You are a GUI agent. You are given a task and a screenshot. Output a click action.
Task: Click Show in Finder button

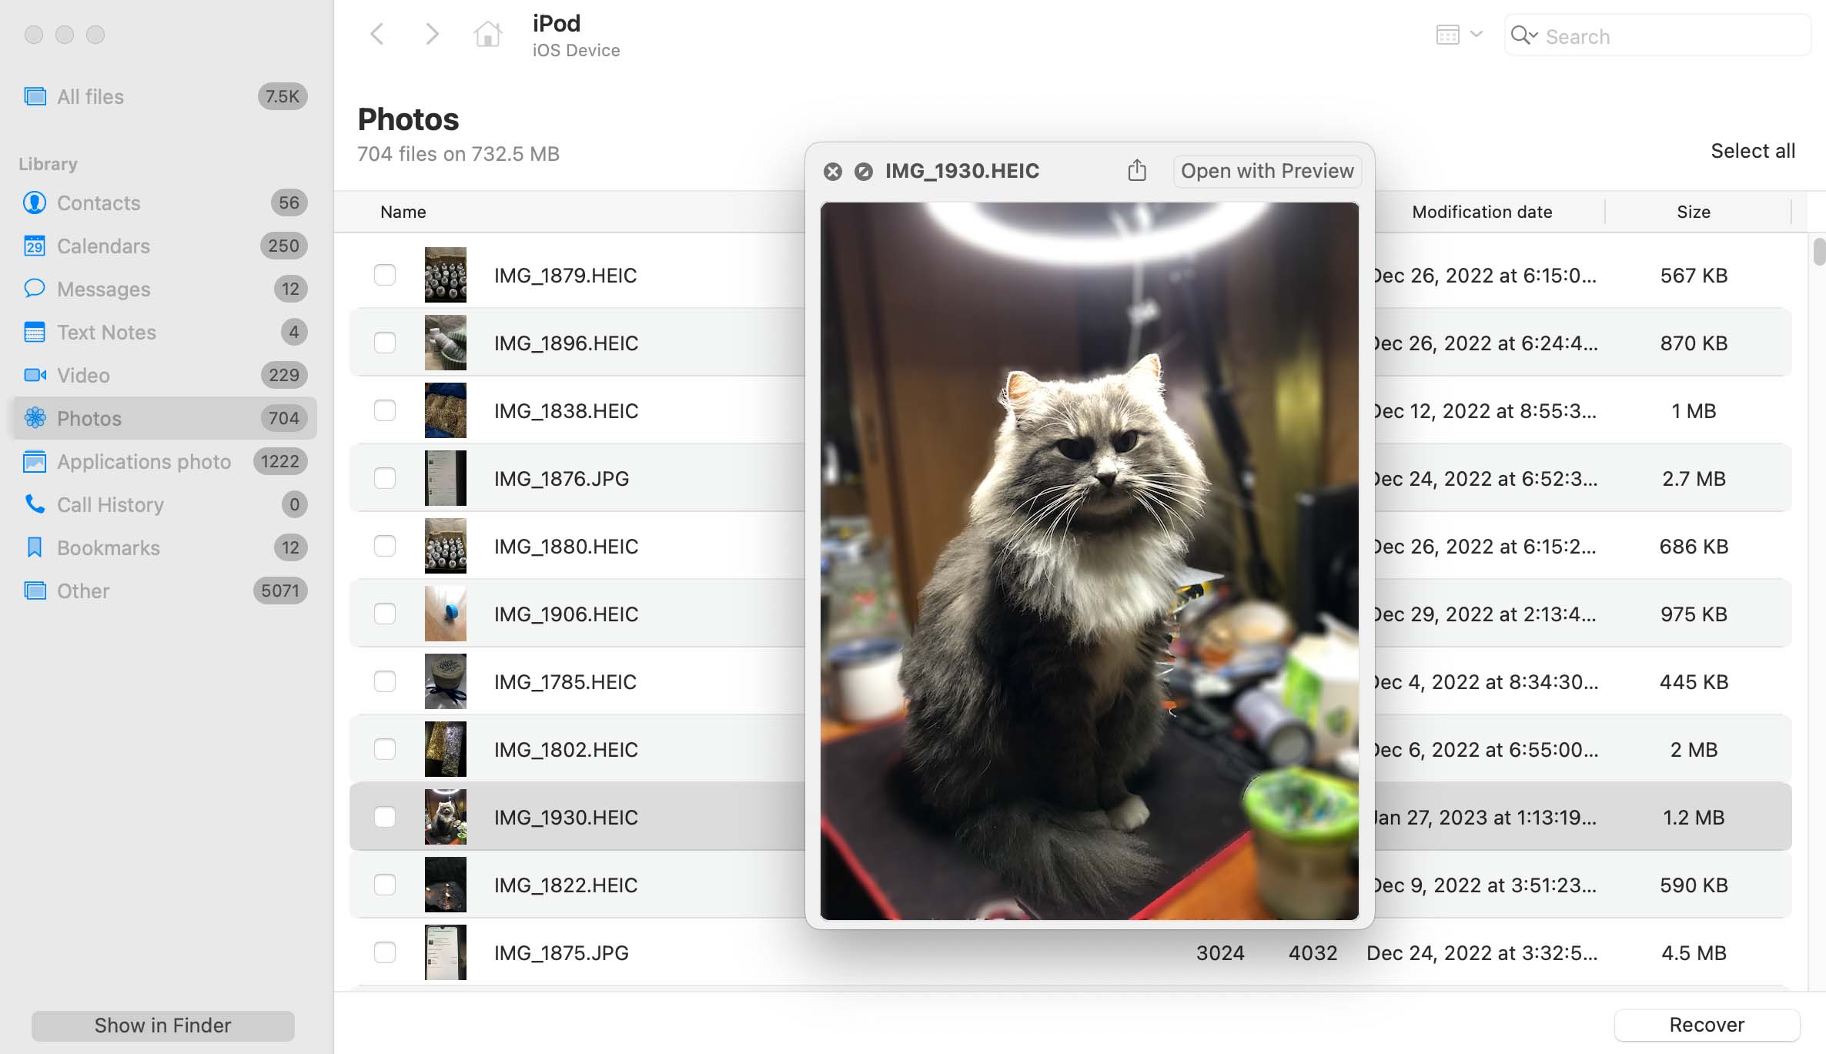(x=162, y=1026)
